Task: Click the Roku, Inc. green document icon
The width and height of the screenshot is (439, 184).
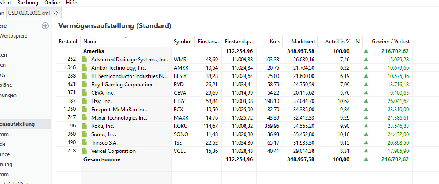Action: pos(86,126)
